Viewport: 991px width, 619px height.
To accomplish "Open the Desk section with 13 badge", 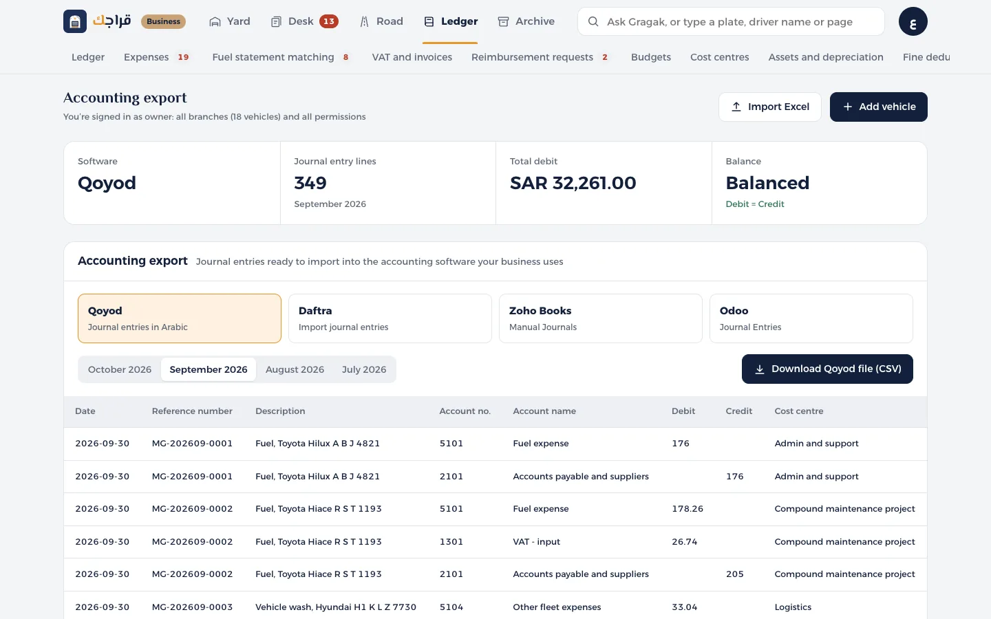I will [x=304, y=21].
